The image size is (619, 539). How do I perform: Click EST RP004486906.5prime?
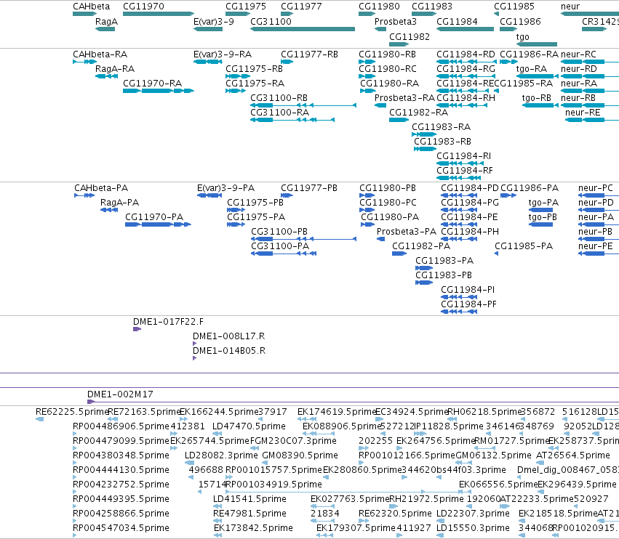[x=75, y=434]
